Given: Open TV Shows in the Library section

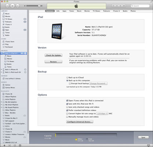Looking at the screenshot, I should click(x=8, y=19).
